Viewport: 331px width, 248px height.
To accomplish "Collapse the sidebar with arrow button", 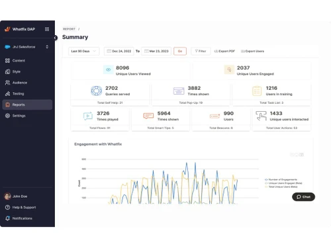I will pos(55,38).
